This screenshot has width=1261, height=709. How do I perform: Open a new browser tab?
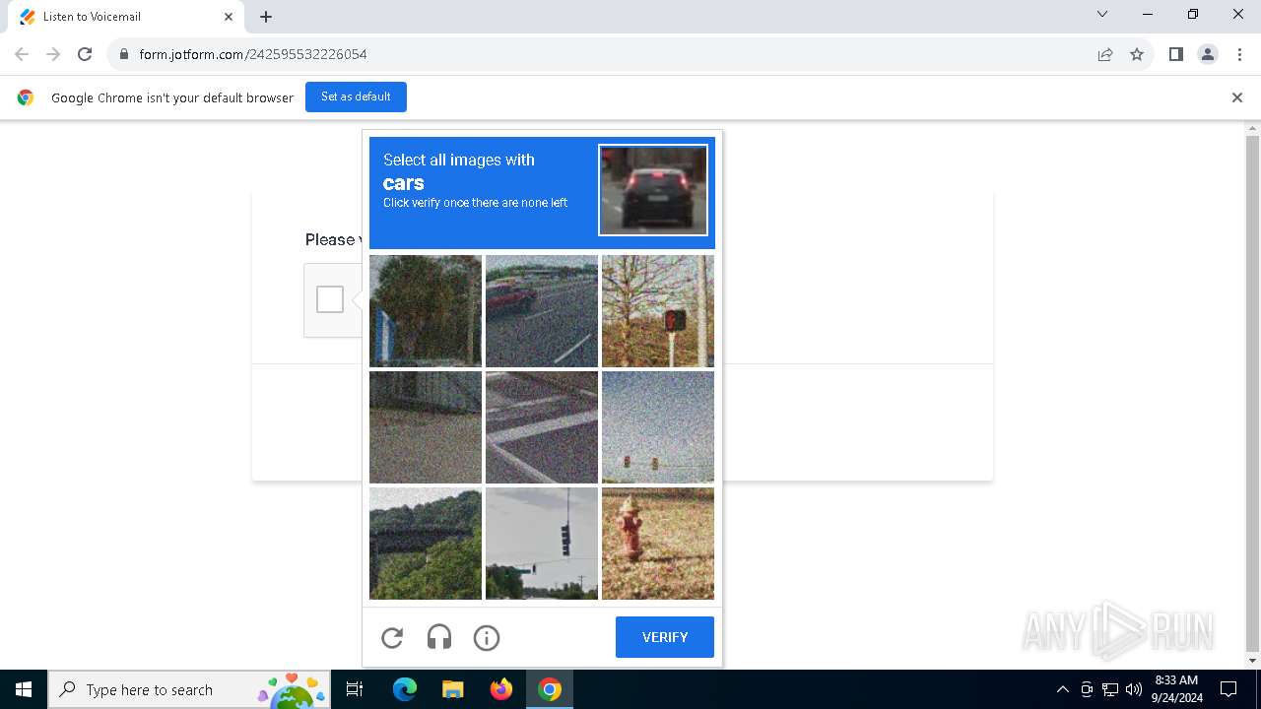[x=266, y=17]
